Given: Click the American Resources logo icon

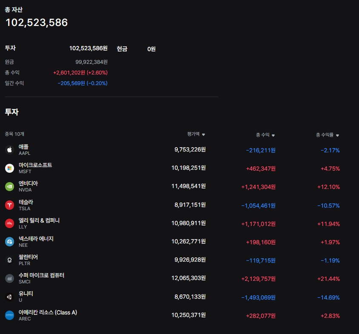Looking at the screenshot, I should 9,315.
